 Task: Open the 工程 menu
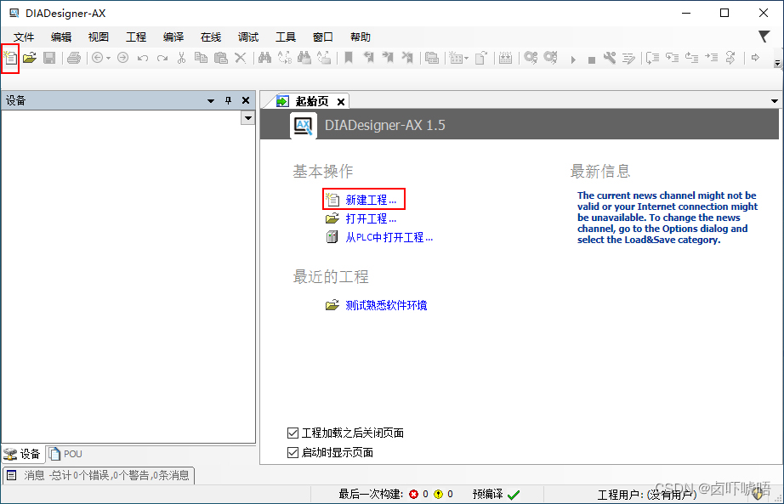point(136,37)
